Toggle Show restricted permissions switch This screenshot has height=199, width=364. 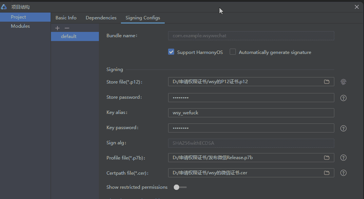tap(180, 187)
